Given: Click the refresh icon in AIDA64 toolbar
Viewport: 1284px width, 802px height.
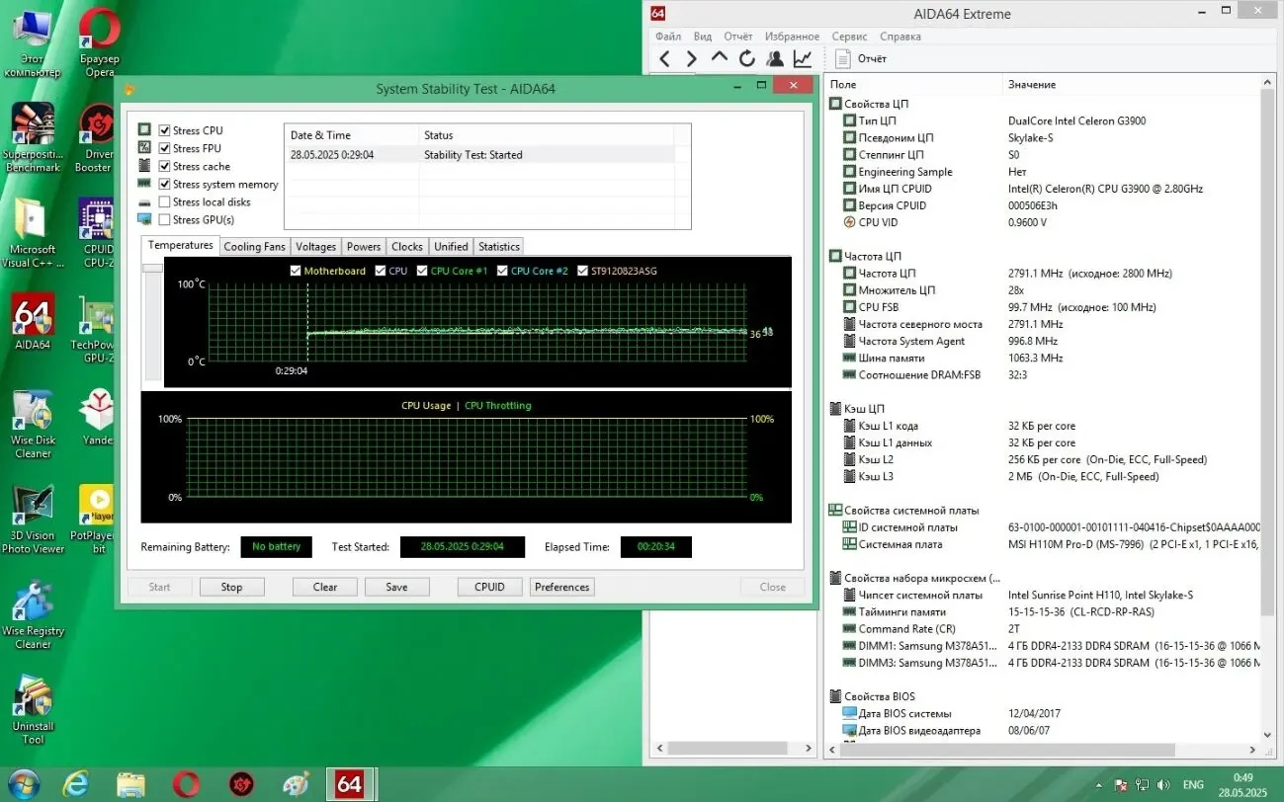Looking at the screenshot, I should pyautogui.click(x=746, y=58).
